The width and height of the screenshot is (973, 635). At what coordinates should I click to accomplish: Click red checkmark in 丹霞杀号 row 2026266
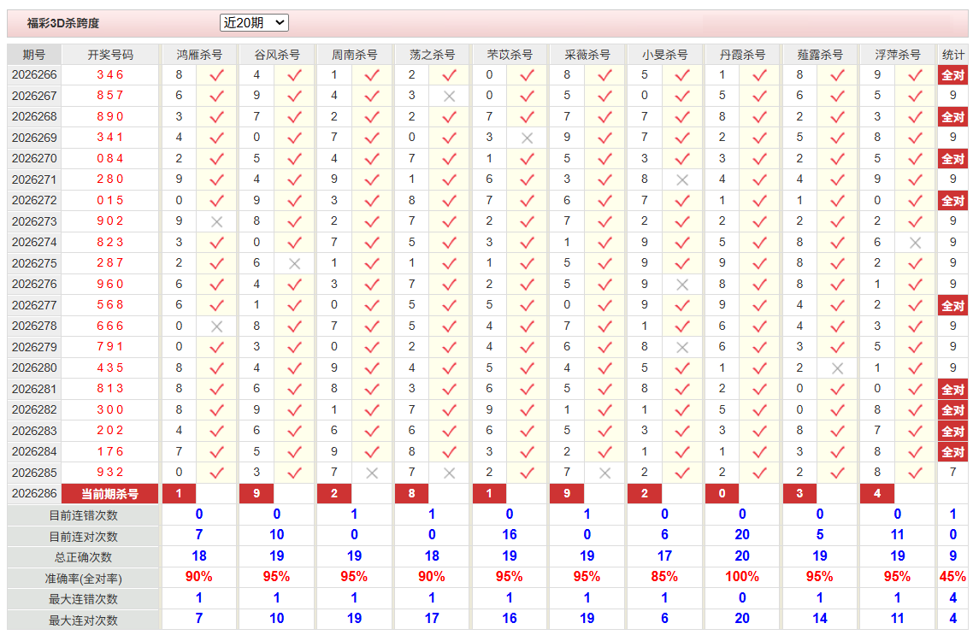[x=759, y=75]
